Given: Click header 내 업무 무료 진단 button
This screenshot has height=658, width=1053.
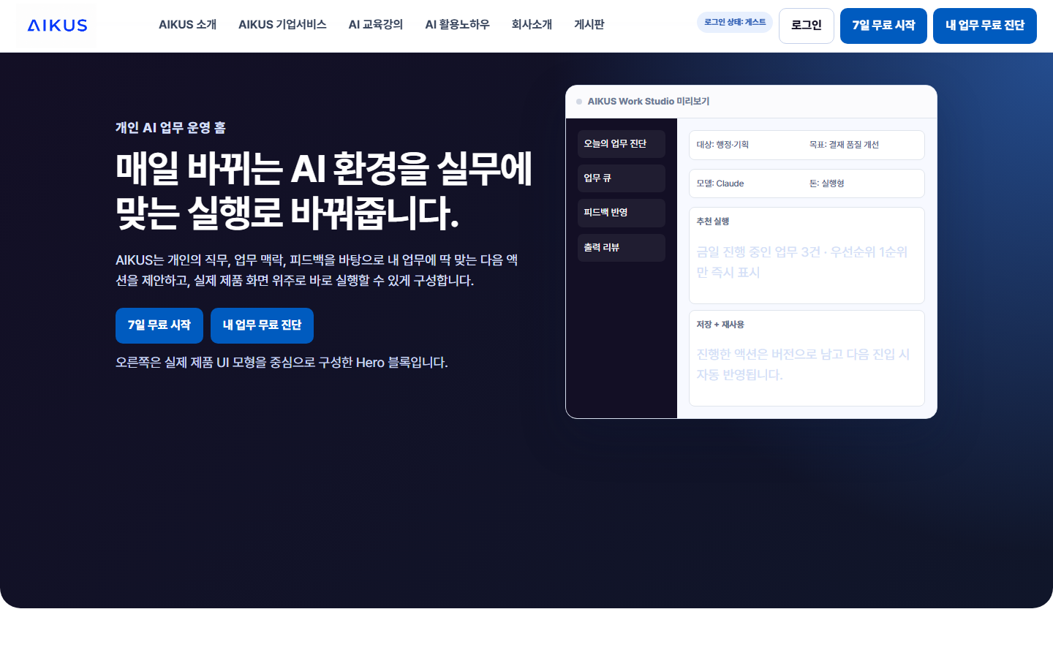Looking at the screenshot, I should (985, 26).
